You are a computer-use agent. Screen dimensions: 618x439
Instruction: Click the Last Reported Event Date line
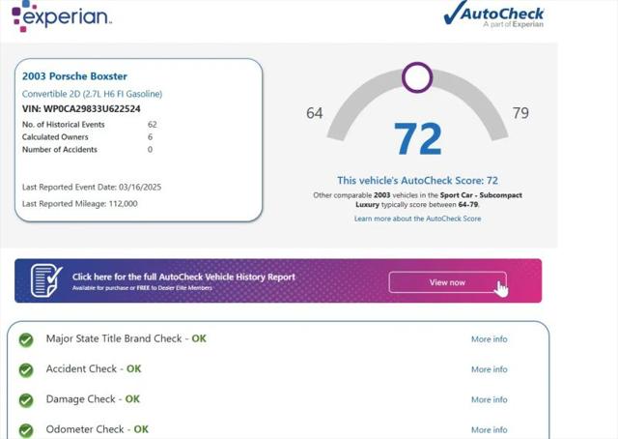coord(92,188)
